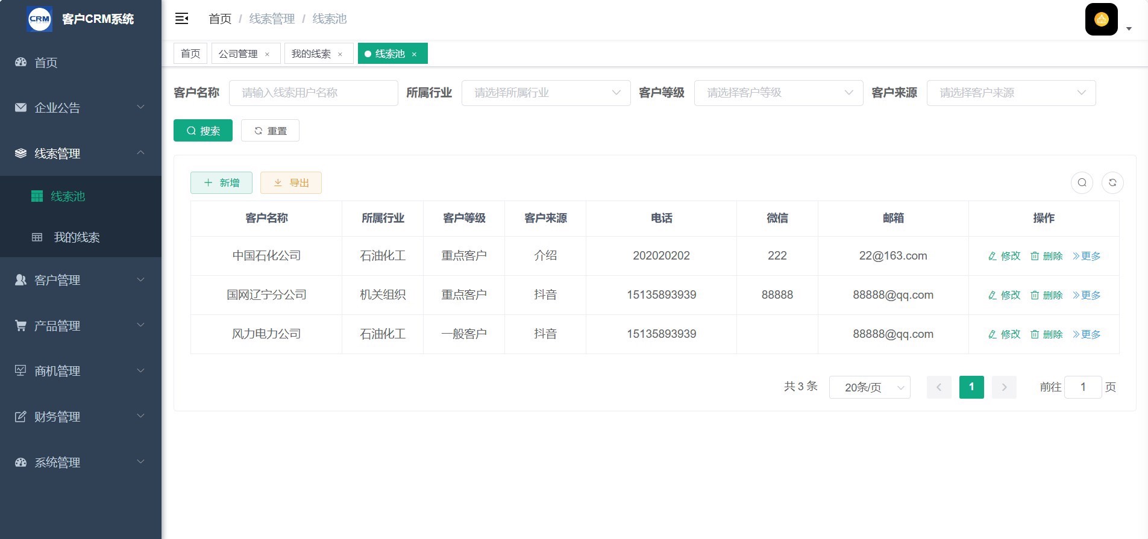The height and width of the screenshot is (539, 1148).
Task: Change the 20条/页 page size selector
Action: tap(869, 387)
